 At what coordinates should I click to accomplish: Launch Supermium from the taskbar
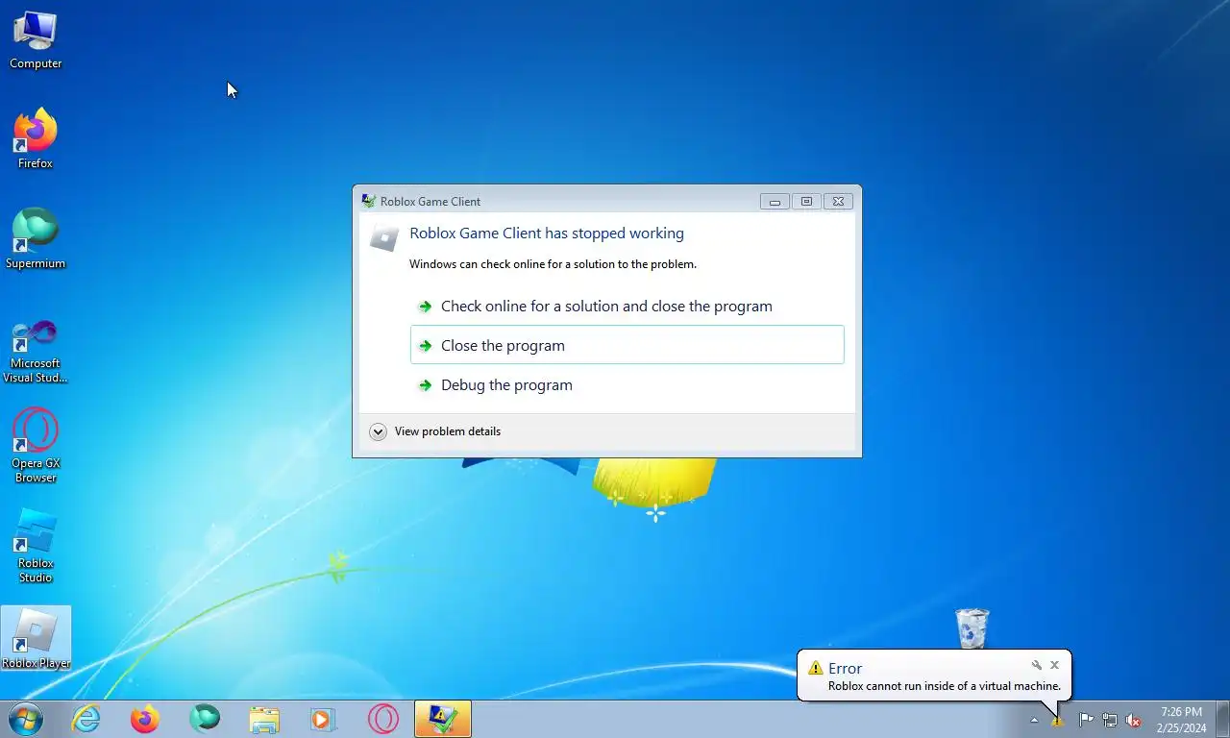click(205, 719)
